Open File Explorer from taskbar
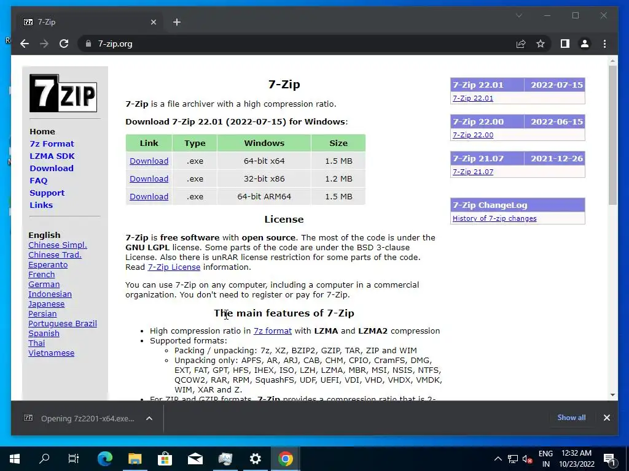This screenshot has width=629, height=471. pyautogui.click(x=135, y=459)
